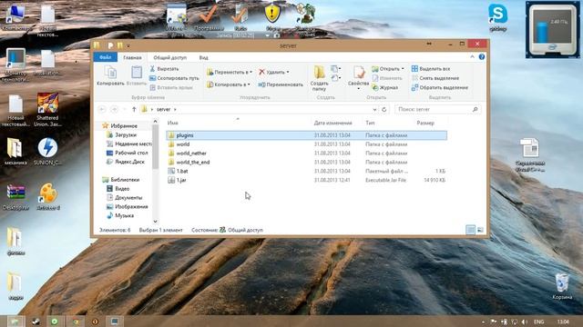This screenshot has width=583, height=327.
Task: Switch to details view icon in status bar
Action: pyautogui.click(x=470, y=230)
